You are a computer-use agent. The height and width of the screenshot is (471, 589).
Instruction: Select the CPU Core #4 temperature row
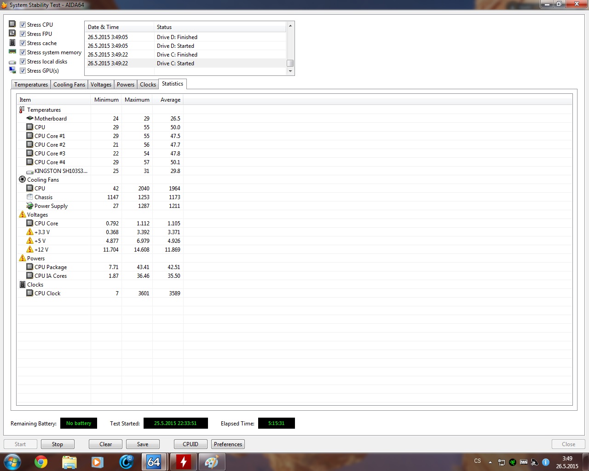100,162
